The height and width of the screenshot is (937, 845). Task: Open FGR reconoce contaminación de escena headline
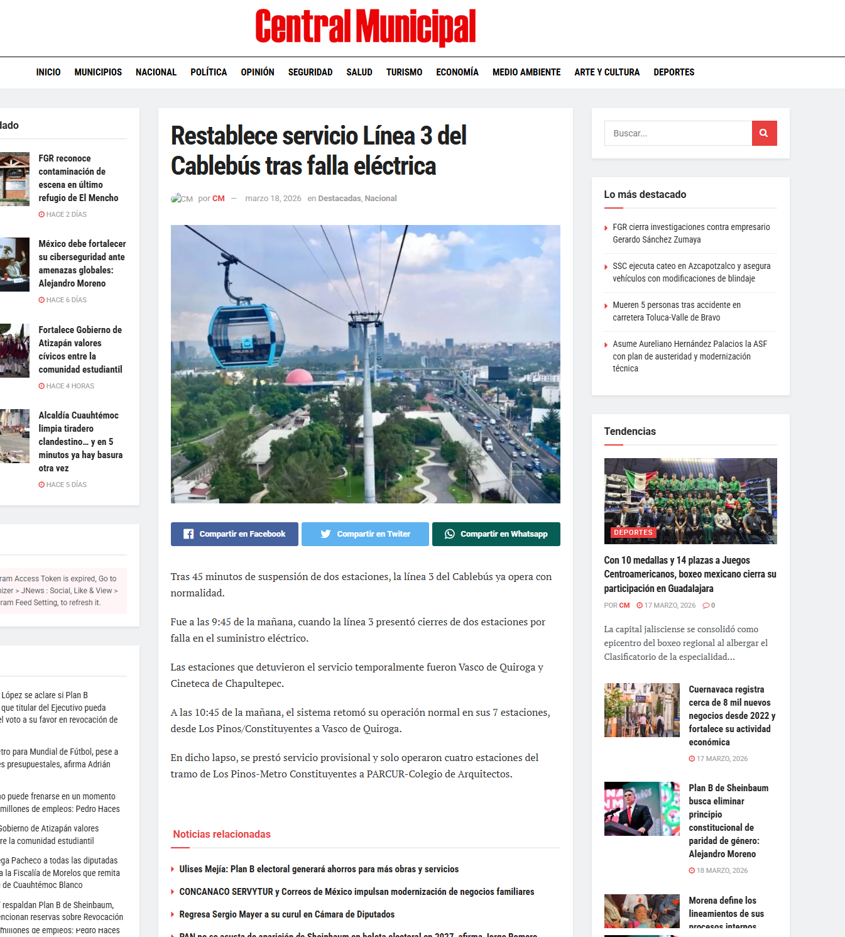pyautogui.click(x=79, y=178)
